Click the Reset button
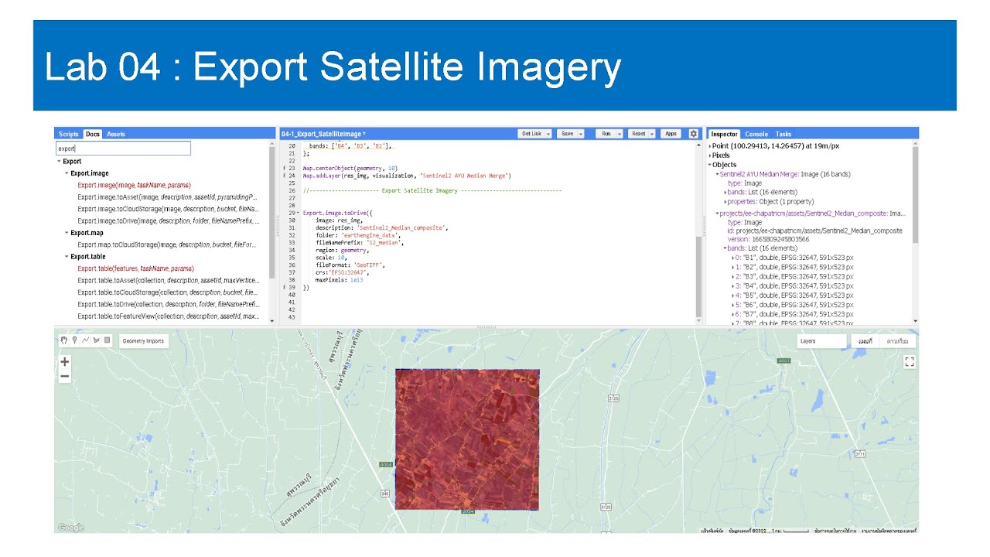This screenshot has height=557, width=990. [638, 134]
